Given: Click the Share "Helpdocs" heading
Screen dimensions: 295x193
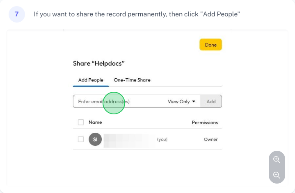Looking at the screenshot, I should click(99, 64).
